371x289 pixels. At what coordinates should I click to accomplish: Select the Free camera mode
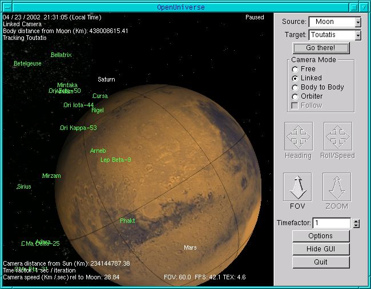[295, 69]
